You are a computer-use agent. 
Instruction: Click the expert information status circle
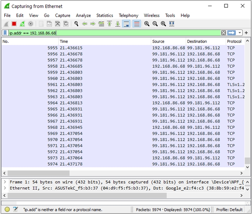point(7,209)
